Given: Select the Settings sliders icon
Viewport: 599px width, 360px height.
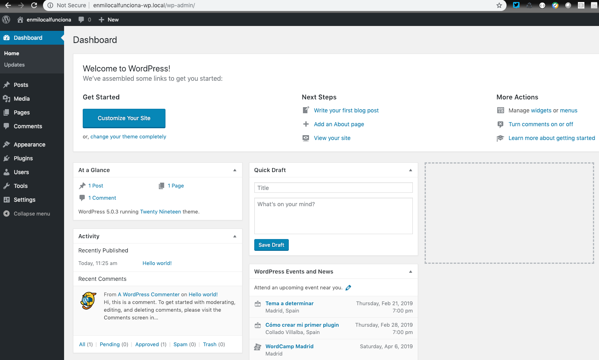Looking at the screenshot, I should pos(6,200).
